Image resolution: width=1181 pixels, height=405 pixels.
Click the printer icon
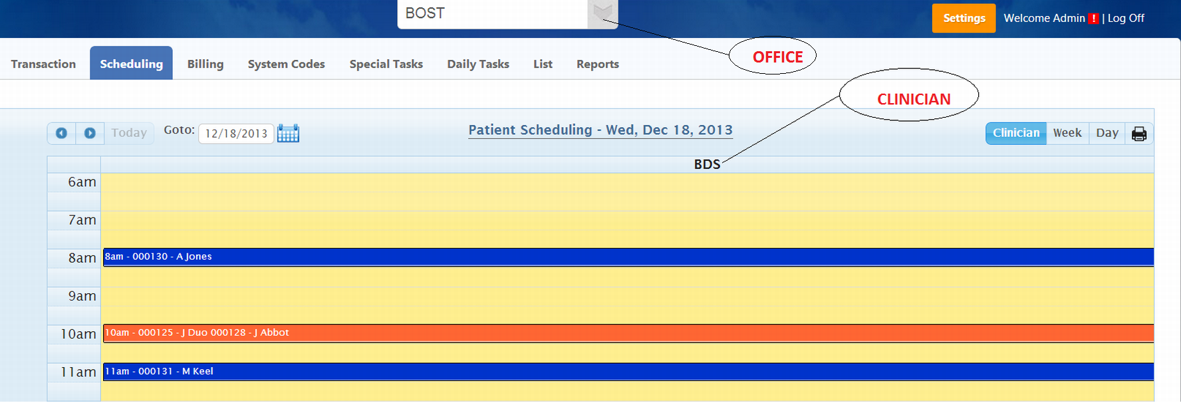(1139, 134)
